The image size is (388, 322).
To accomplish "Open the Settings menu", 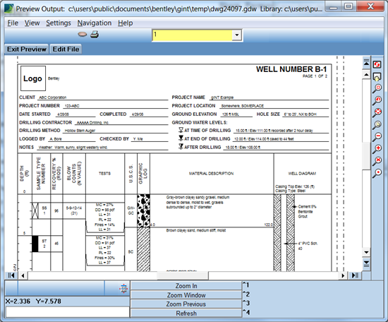I will (59, 23).
